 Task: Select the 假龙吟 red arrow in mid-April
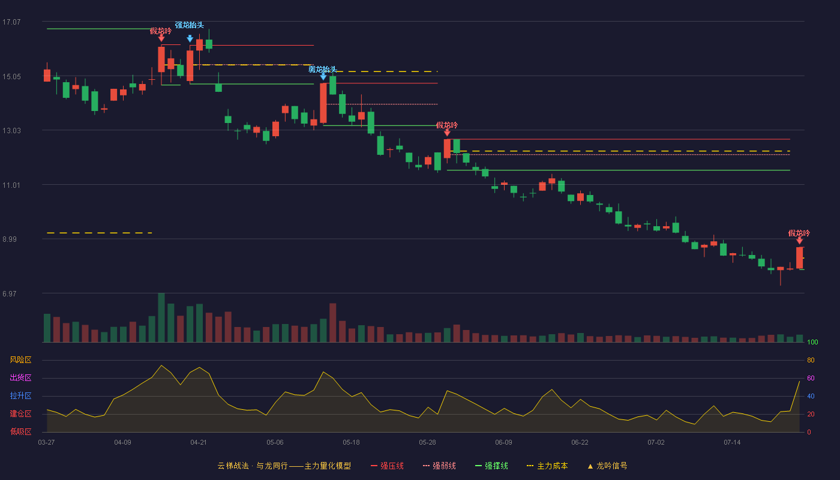coord(161,38)
